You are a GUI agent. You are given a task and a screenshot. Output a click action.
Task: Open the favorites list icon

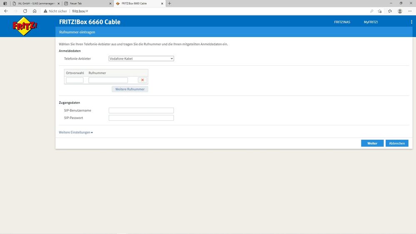[x=390, y=11]
